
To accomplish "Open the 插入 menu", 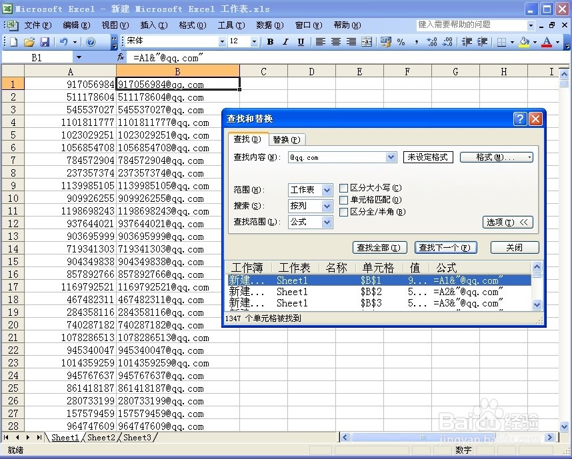I will click(153, 25).
